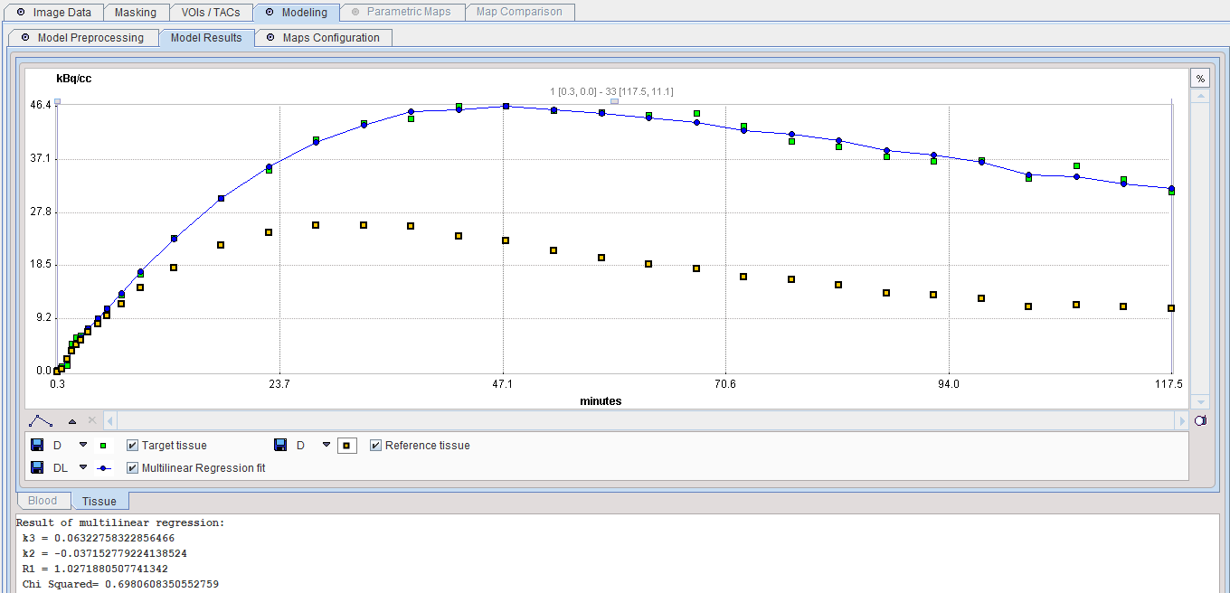Click the zoom reset icon at plot corner
Viewport: 1230px width, 593px height.
pyautogui.click(x=1200, y=420)
